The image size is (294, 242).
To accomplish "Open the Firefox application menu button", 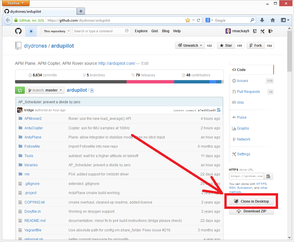I will pos(16,3).
